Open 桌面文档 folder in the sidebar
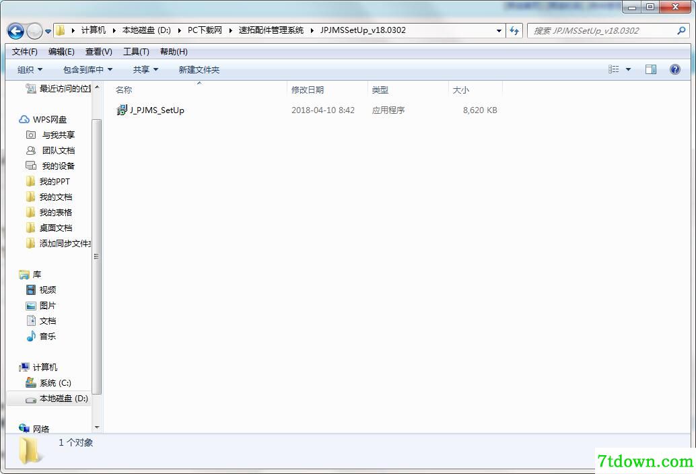Image resolution: width=696 pixels, height=474 pixels. (49, 228)
